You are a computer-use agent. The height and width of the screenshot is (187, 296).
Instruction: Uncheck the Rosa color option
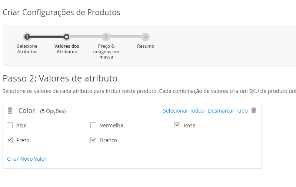pyautogui.click(x=177, y=125)
